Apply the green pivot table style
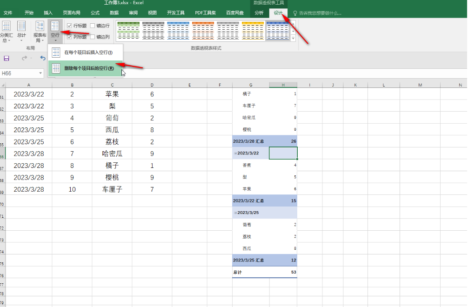Image resolution: width=468 pixels, height=307 pixels. pos(128,31)
